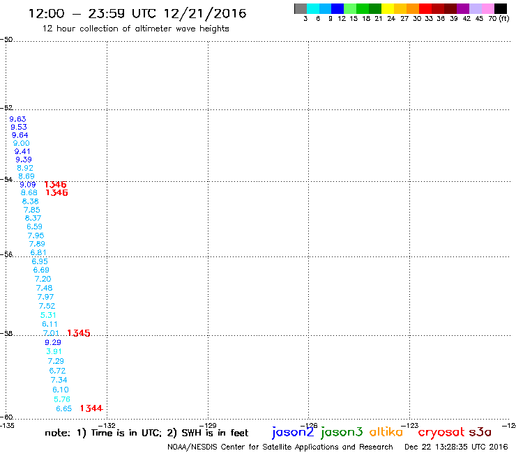Select the wave height value 8.38
The image size is (516, 453).
coord(30,201)
